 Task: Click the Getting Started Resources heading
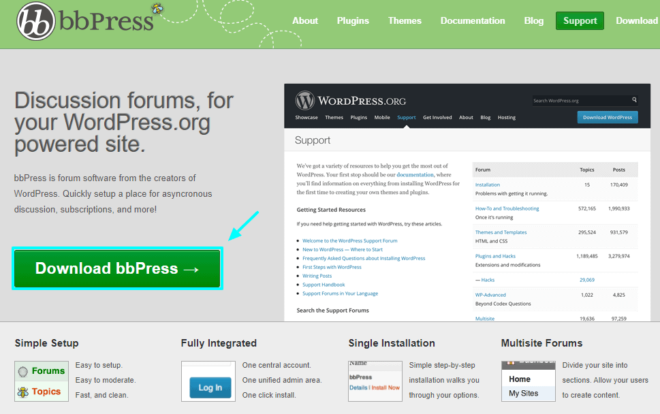(x=331, y=210)
